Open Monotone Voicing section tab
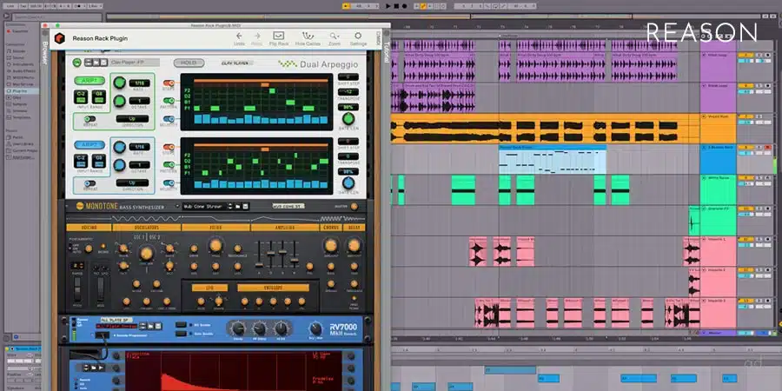This screenshot has width=782, height=391. pyautogui.click(x=89, y=228)
